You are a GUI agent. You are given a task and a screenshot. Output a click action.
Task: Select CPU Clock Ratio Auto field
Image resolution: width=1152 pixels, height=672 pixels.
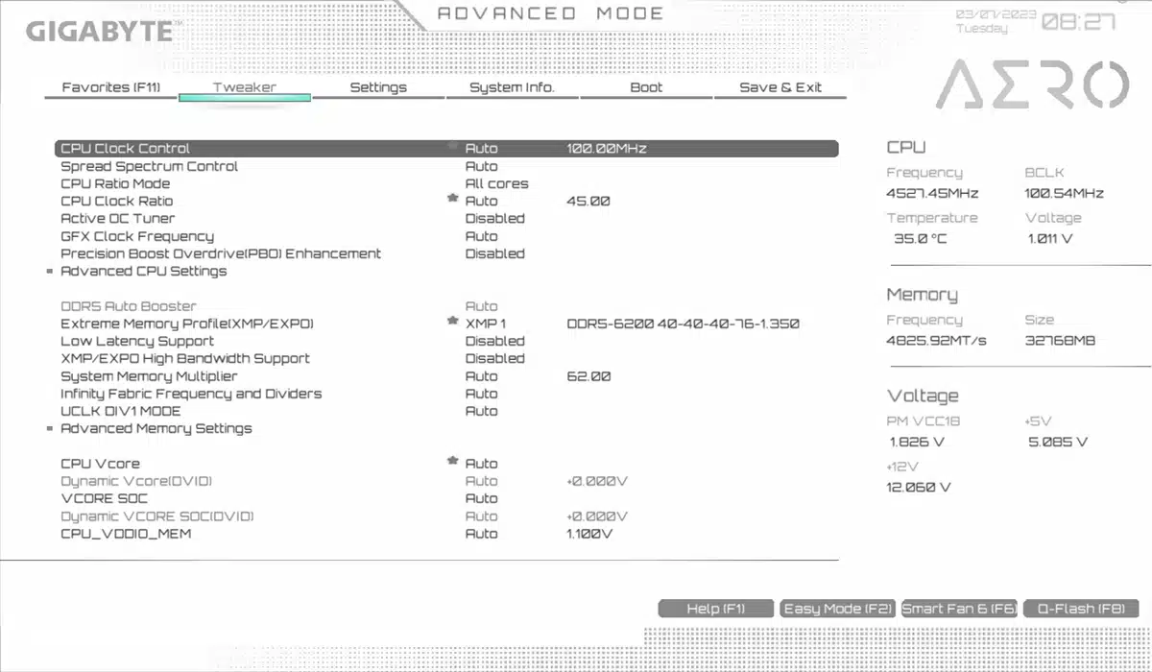pyautogui.click(x=482, y=201)
